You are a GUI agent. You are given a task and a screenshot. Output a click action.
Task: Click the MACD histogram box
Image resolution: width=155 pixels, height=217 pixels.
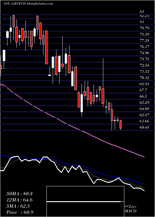(85, 201)
